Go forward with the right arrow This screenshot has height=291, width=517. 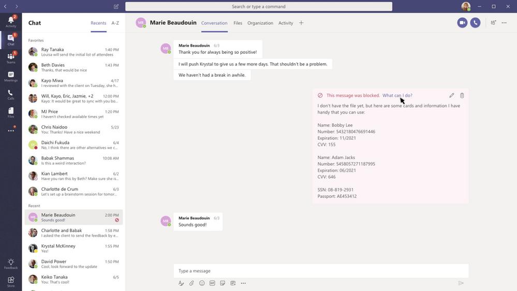pos(17,6)
